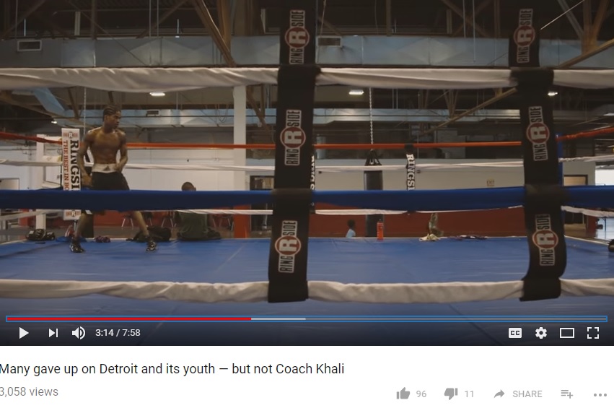Mute the video volume

point(79,333)
